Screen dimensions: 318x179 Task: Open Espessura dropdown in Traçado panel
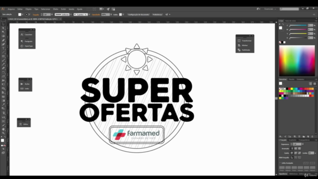click(303, 144)
